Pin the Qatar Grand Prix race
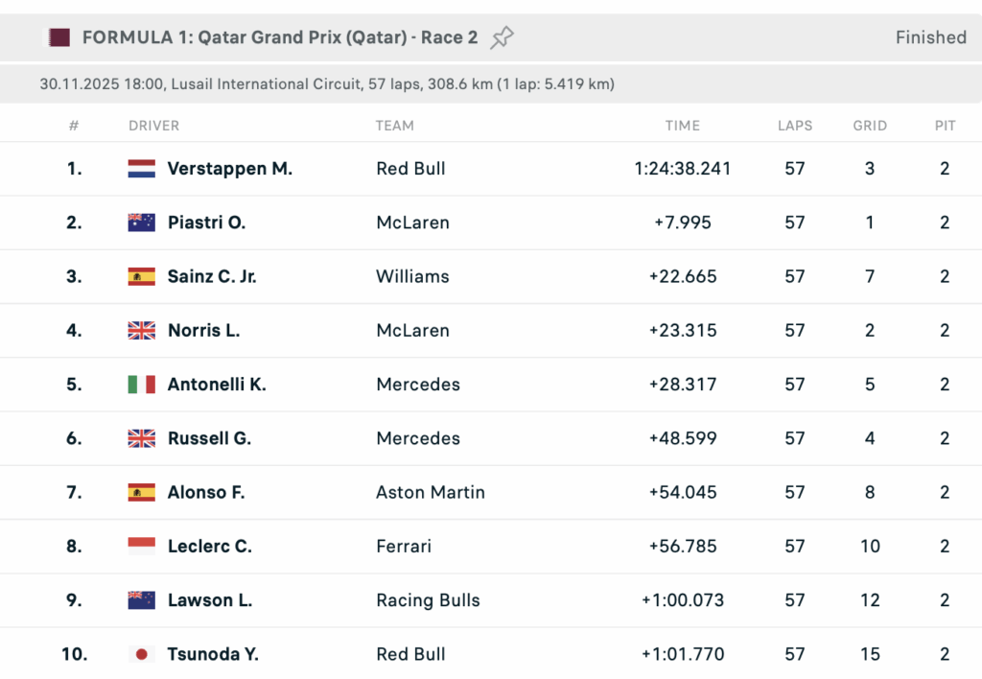The image size is (982, 679). point(502,37)
